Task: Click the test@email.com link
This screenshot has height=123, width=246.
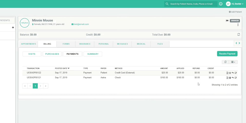Action: (81, 24)
